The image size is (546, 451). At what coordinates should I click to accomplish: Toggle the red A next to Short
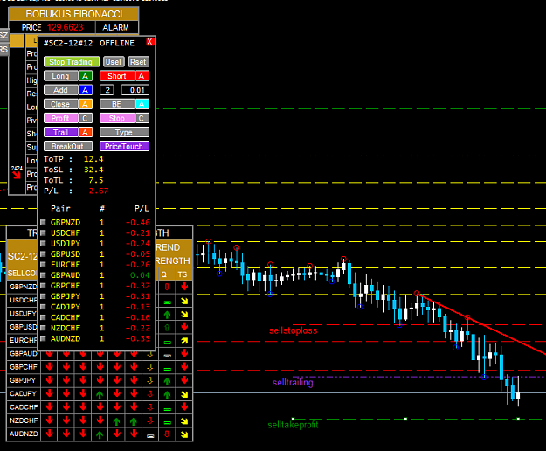coord(142,76)
